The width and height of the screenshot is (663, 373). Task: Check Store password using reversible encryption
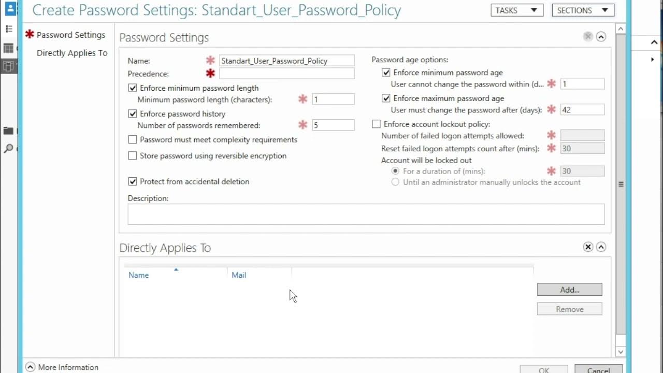tap(133, 156)
